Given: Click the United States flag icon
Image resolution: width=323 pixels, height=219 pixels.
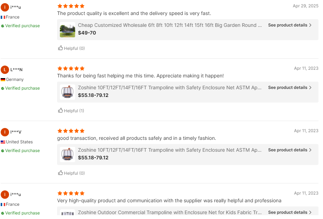Looking at the screenshot, I should (x=3, y=142).
